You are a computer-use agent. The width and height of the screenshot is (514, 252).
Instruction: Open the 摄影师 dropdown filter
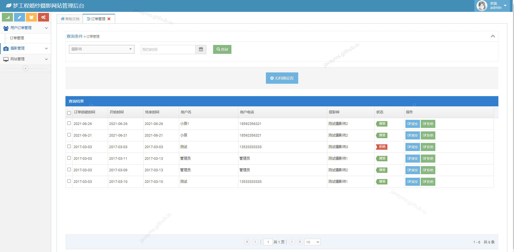tap(101, 49)
